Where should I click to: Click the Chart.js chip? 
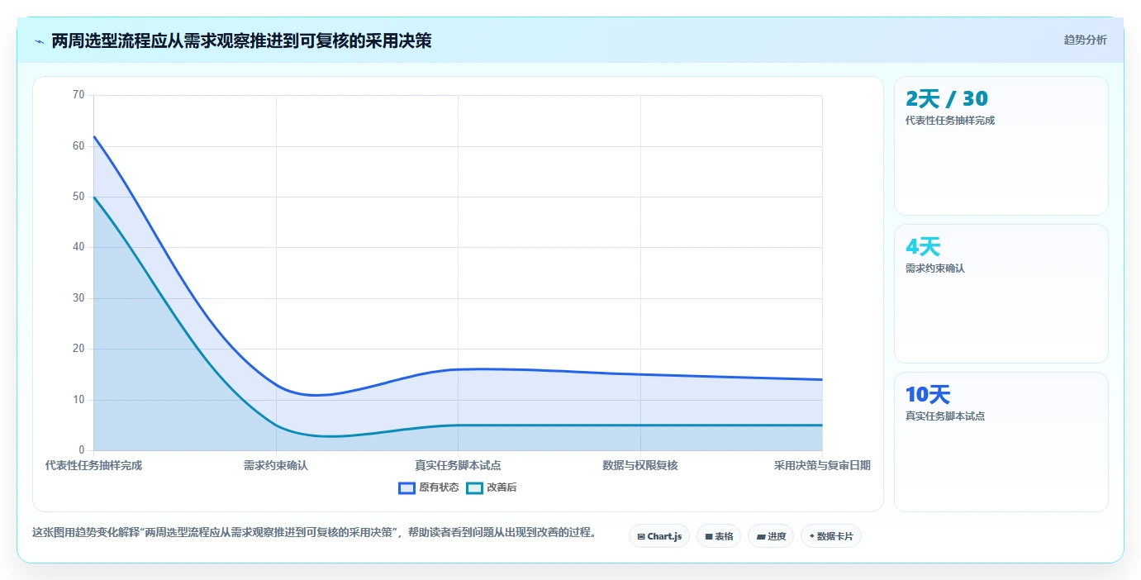[x=659, y=536]
